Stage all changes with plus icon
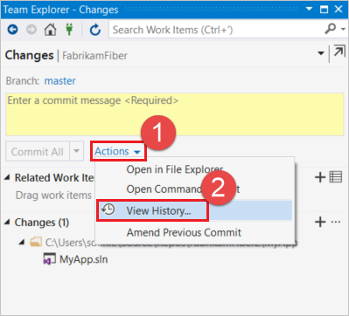 click(320, 222)
